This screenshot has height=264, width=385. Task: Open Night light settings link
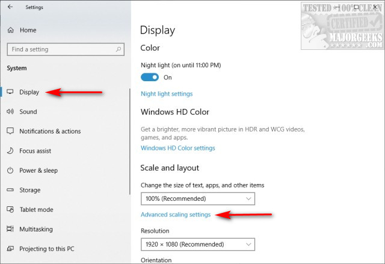167,94
